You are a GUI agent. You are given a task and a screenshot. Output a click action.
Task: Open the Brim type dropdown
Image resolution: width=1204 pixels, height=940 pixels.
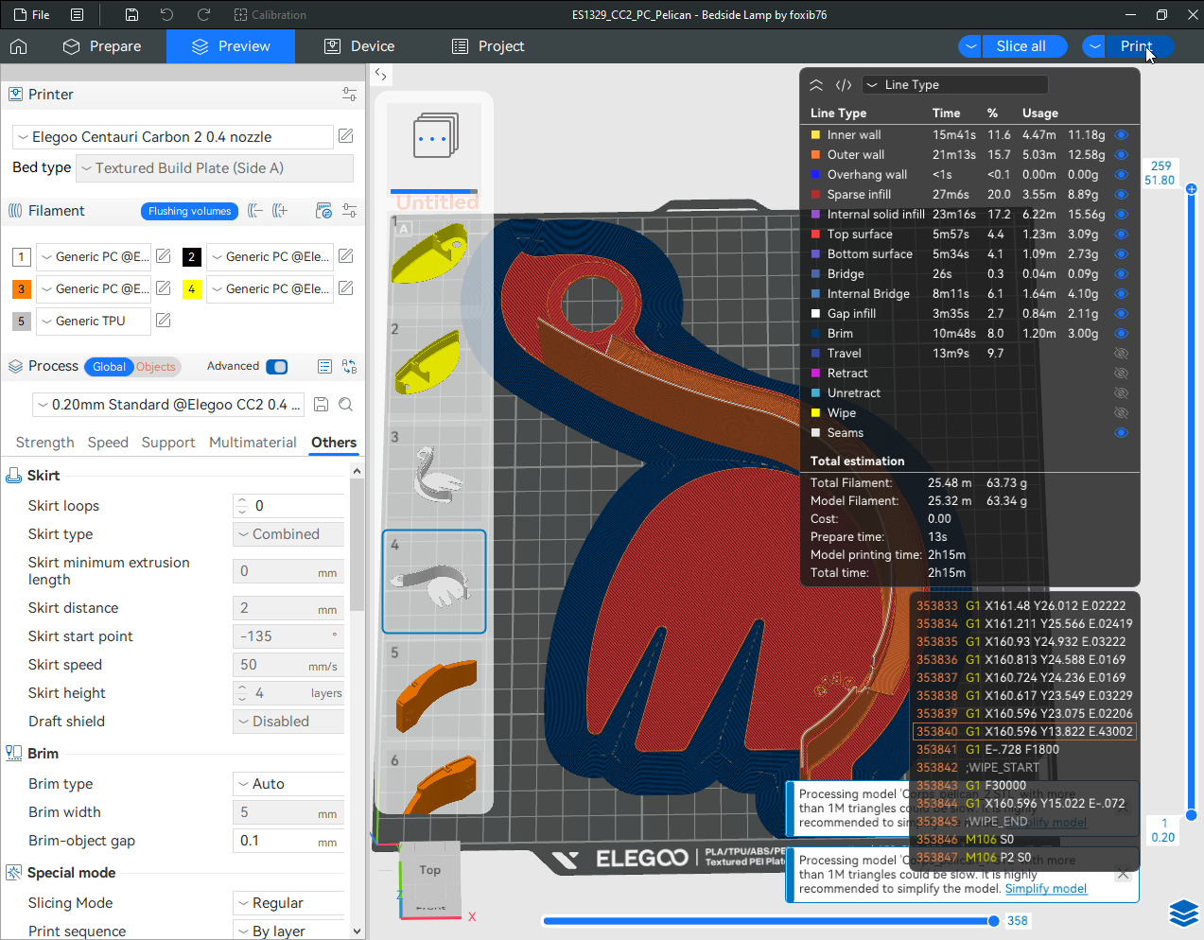coord(288,784)
